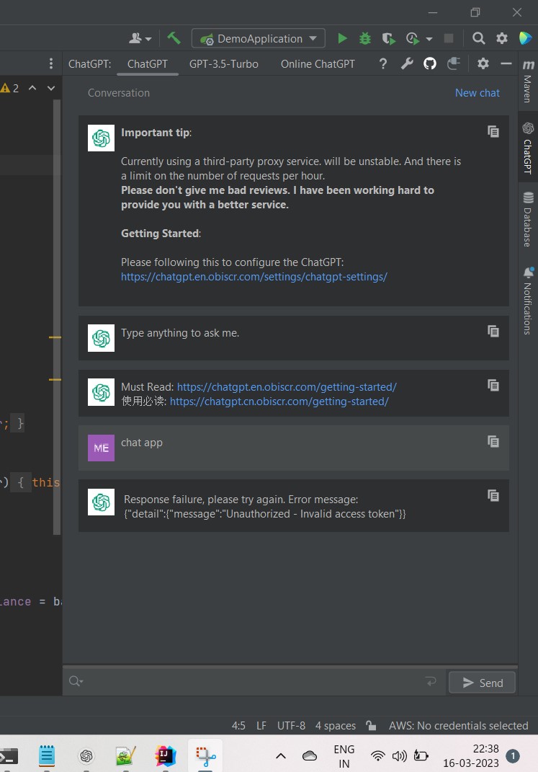This screenshot has width=538, height=772.
Task: Start a New chat
Action: [477, 92]
